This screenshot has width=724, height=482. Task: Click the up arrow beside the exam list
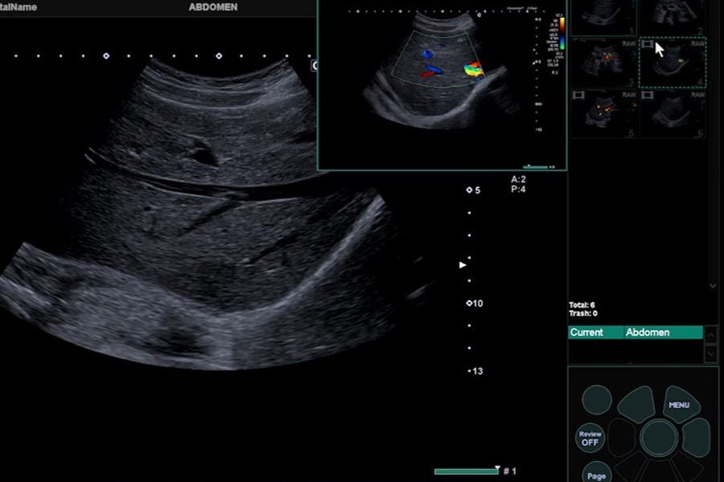click(x=711, y=334)
